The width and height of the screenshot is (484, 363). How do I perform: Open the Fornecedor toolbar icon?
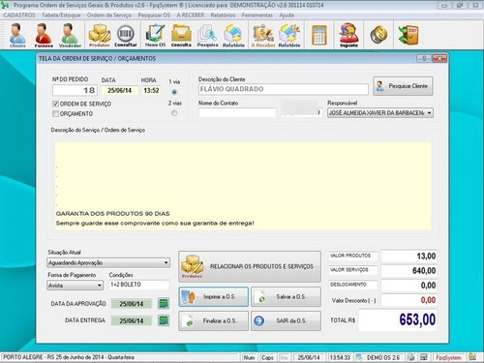click(x=44, y=35)
